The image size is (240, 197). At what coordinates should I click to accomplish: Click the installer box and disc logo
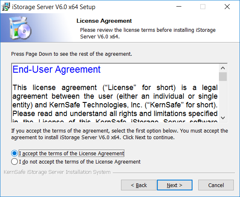coord(20,28)
